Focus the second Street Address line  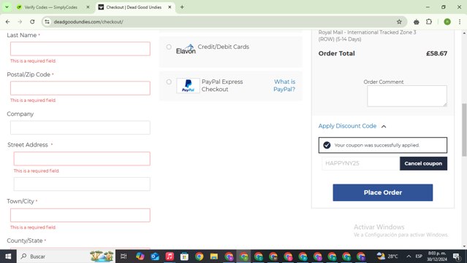82,184
